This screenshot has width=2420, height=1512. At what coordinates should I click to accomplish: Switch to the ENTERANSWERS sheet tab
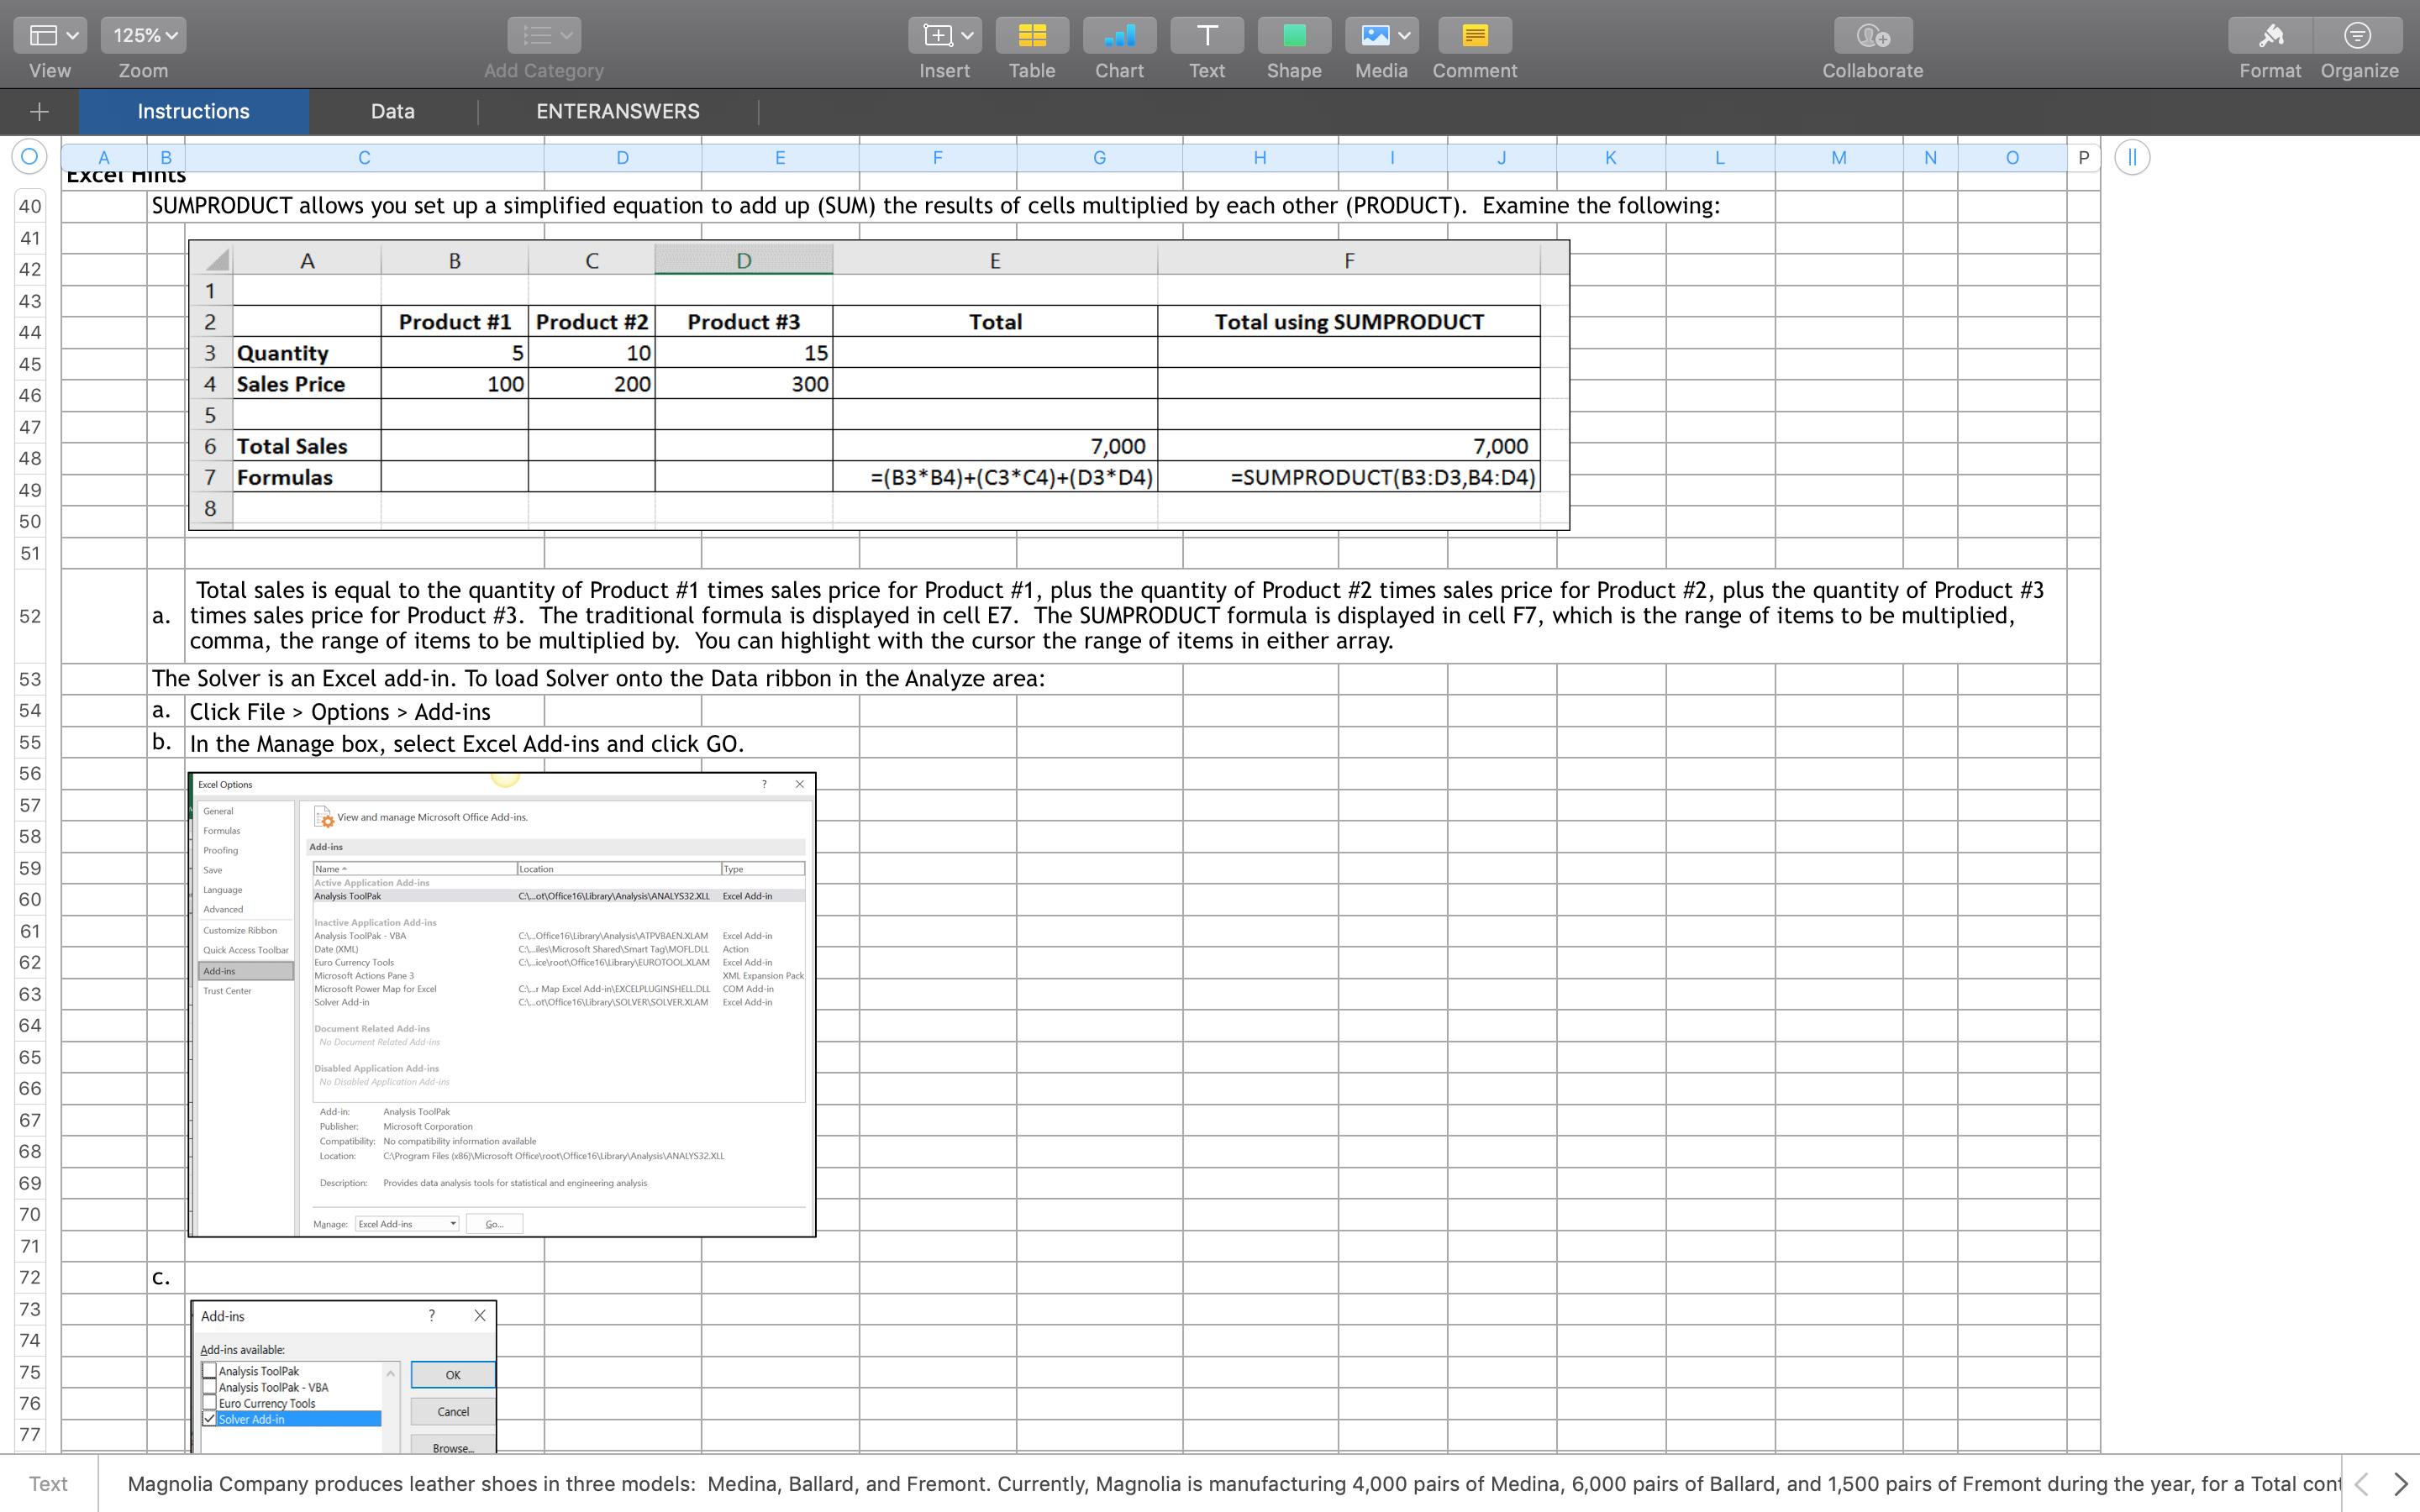tap(617, 111)
